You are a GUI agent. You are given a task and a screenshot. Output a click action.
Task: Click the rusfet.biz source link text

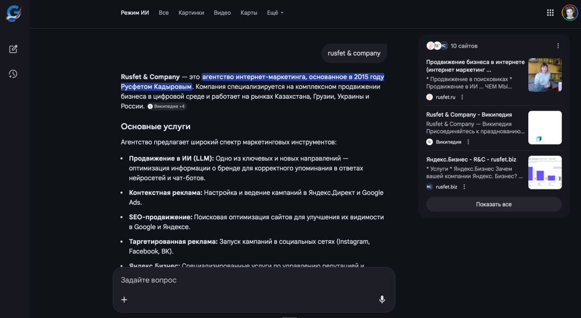pos(447,186)
